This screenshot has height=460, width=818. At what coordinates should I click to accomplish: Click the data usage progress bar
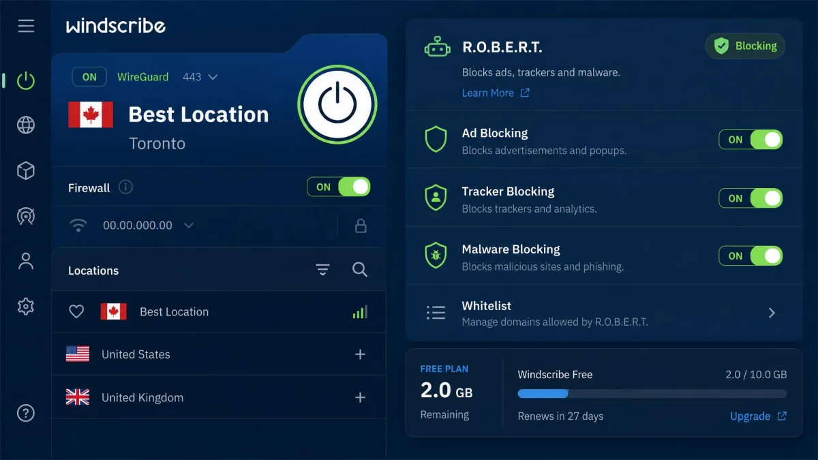click(x=652, y=393)
